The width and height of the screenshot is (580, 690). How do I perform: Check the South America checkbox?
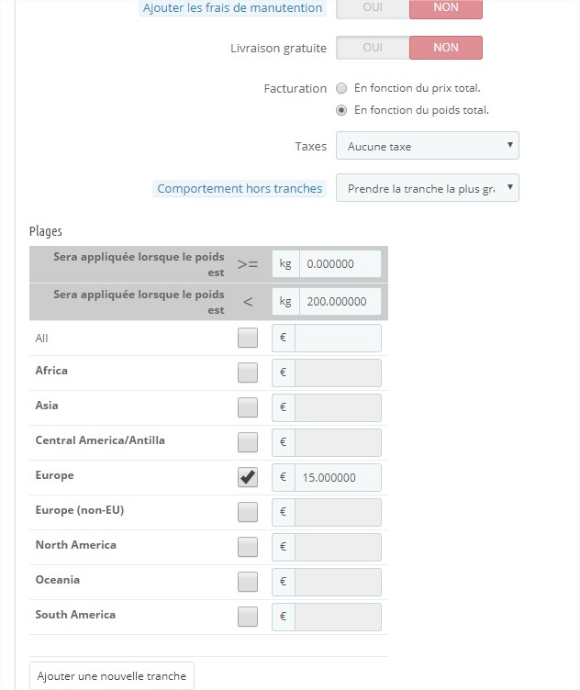coord(248,617)
